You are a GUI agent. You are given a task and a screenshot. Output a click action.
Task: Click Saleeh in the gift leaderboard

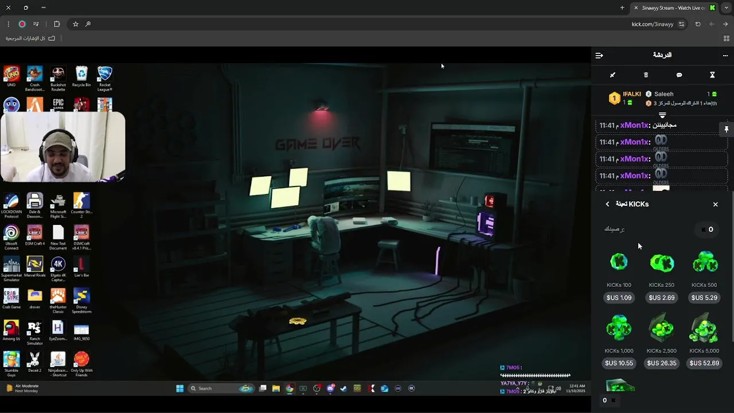point(664,94)
